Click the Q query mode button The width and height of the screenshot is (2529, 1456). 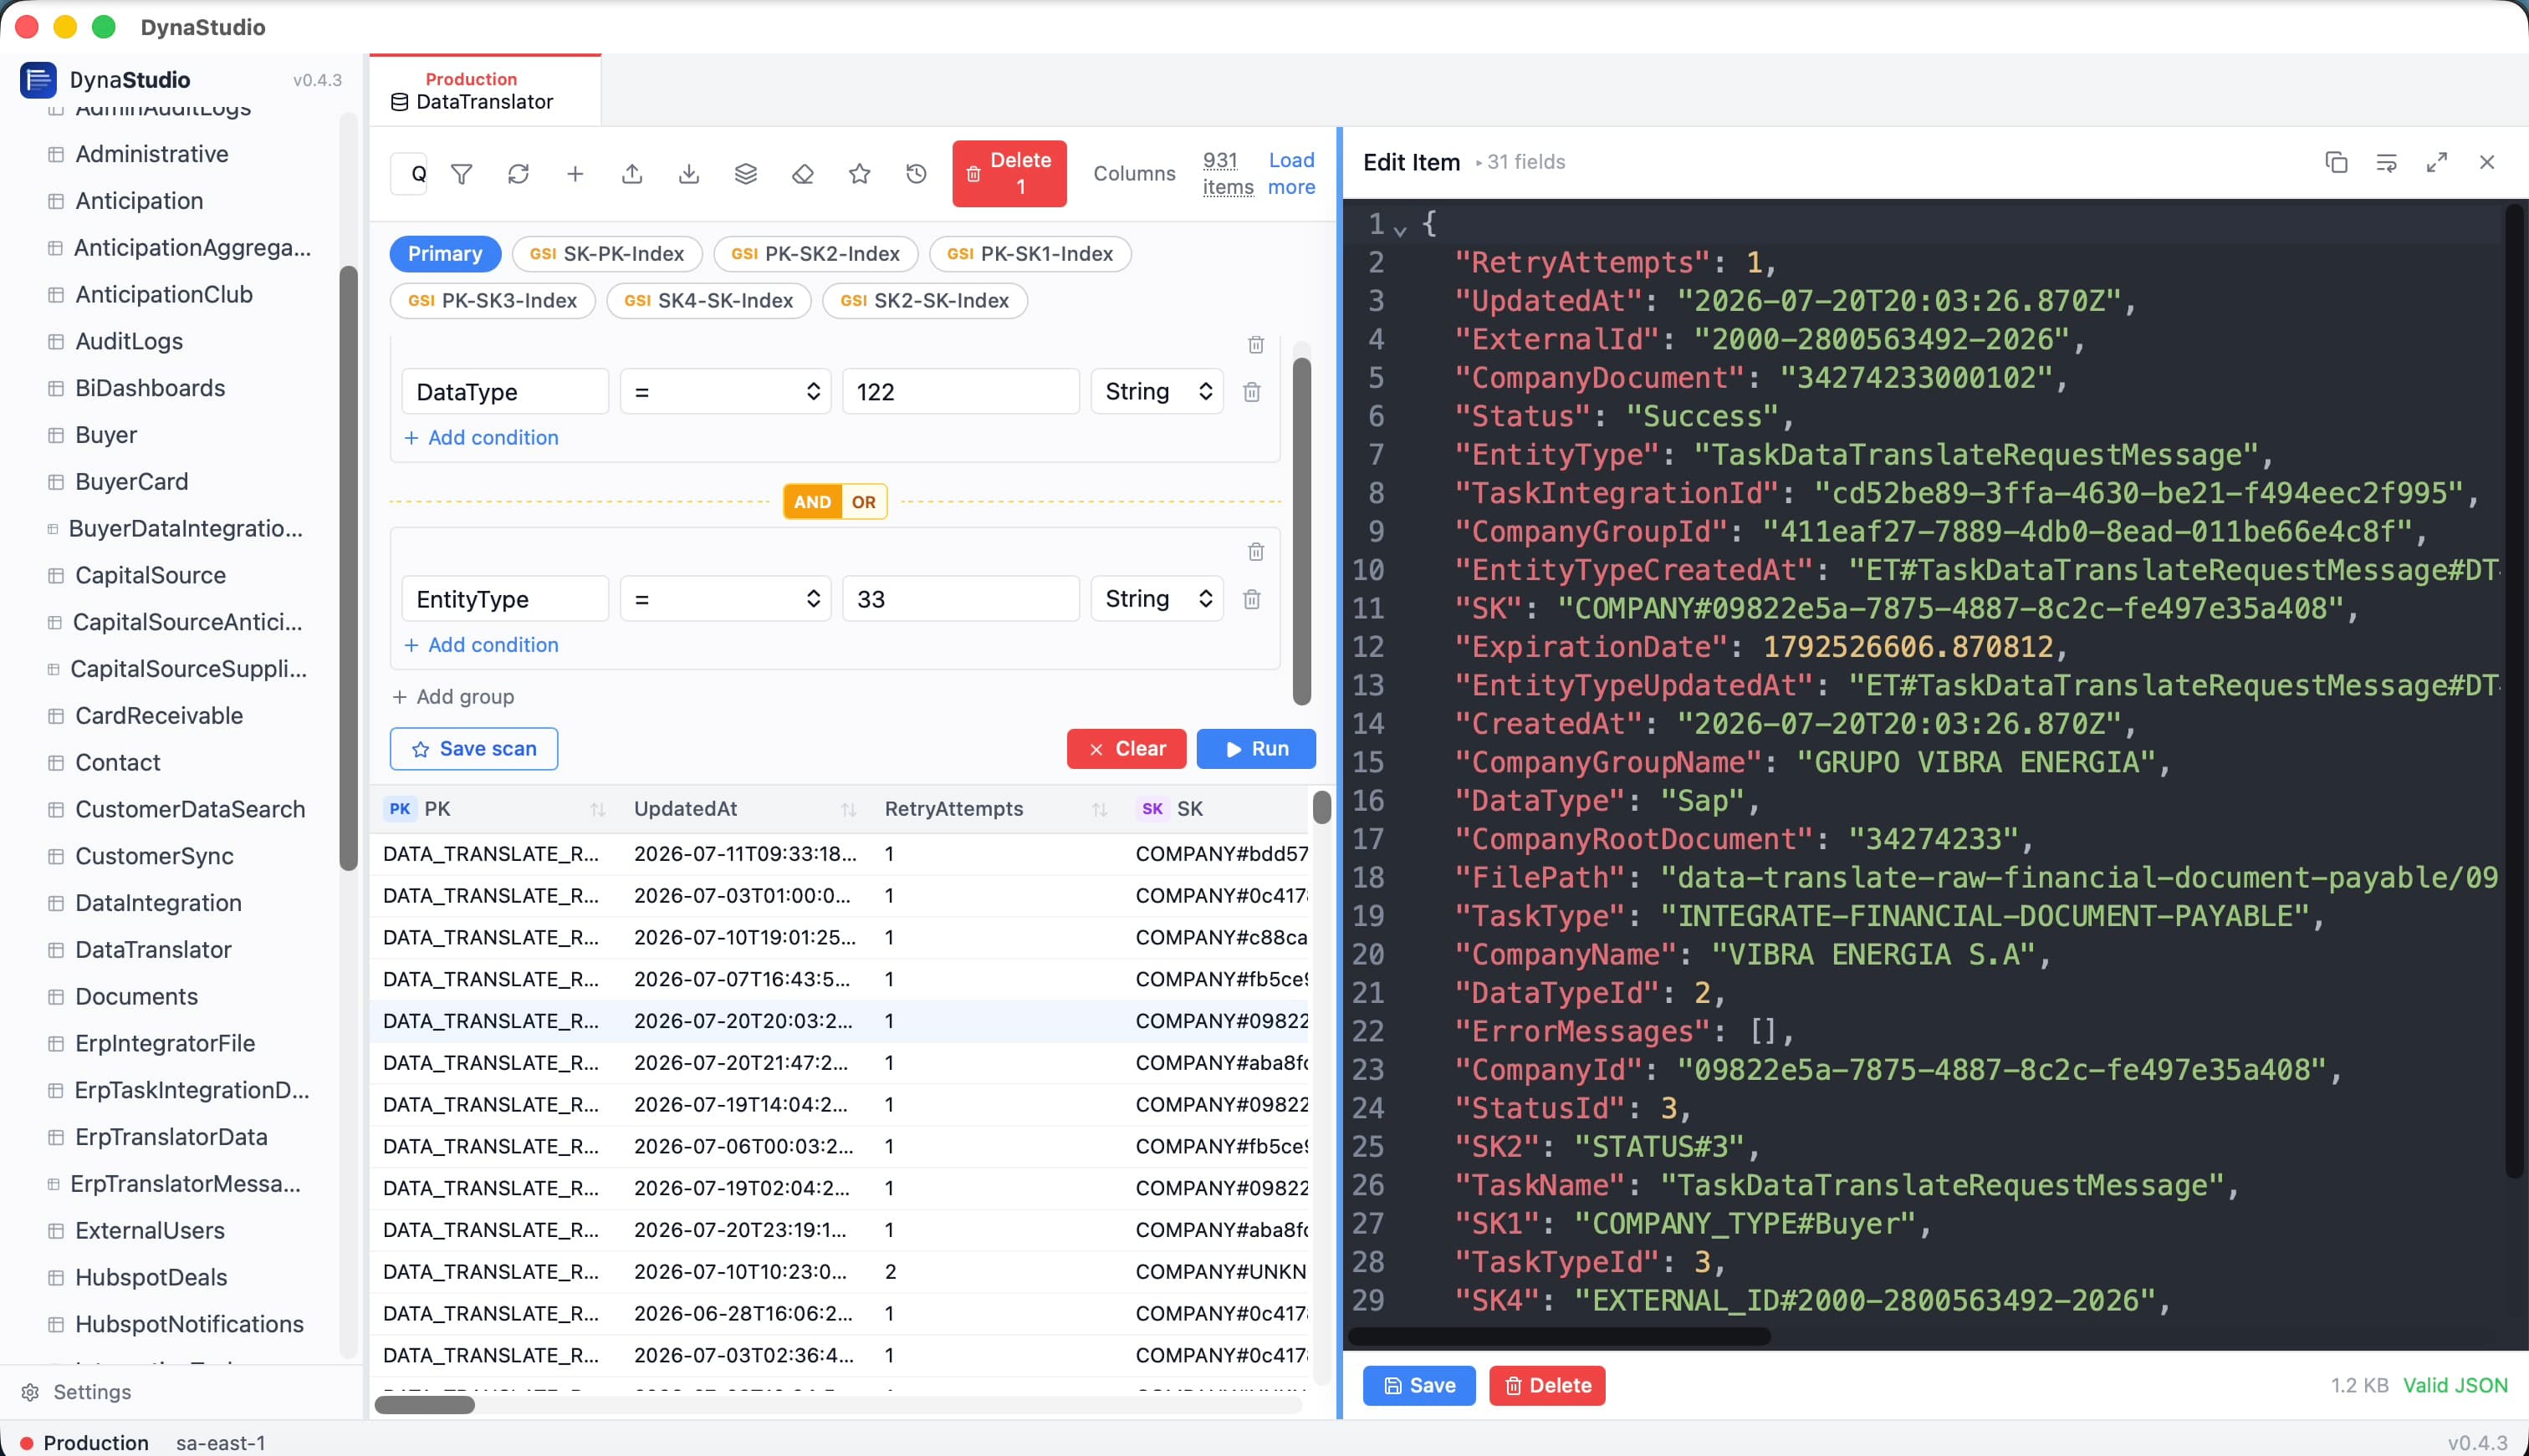coord(409,174)
